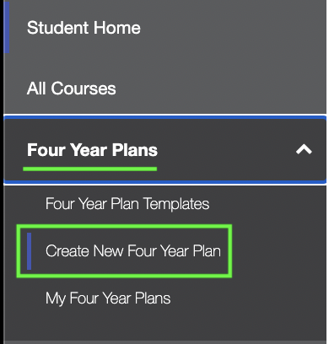329x344 pixels.
Task: Click the green-outlined submenu entry
Action: (124, 251)
